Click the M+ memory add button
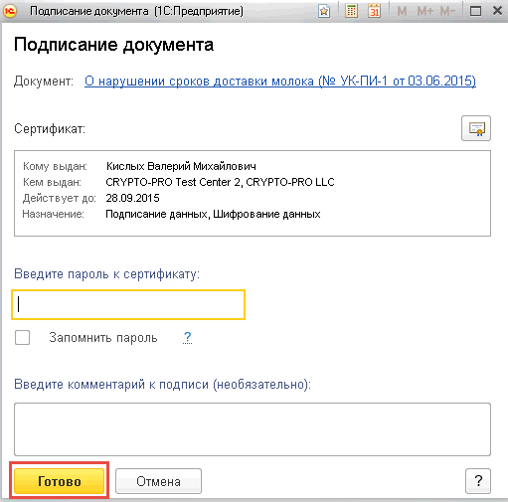Viewport: 508px width, 502px height. click(x=424, y=12)
